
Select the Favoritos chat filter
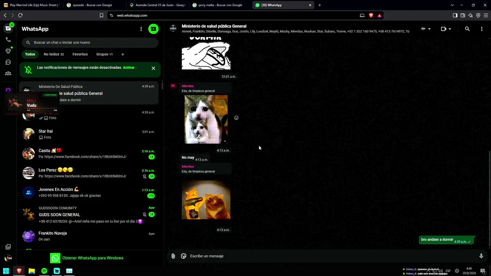[80, 54]
